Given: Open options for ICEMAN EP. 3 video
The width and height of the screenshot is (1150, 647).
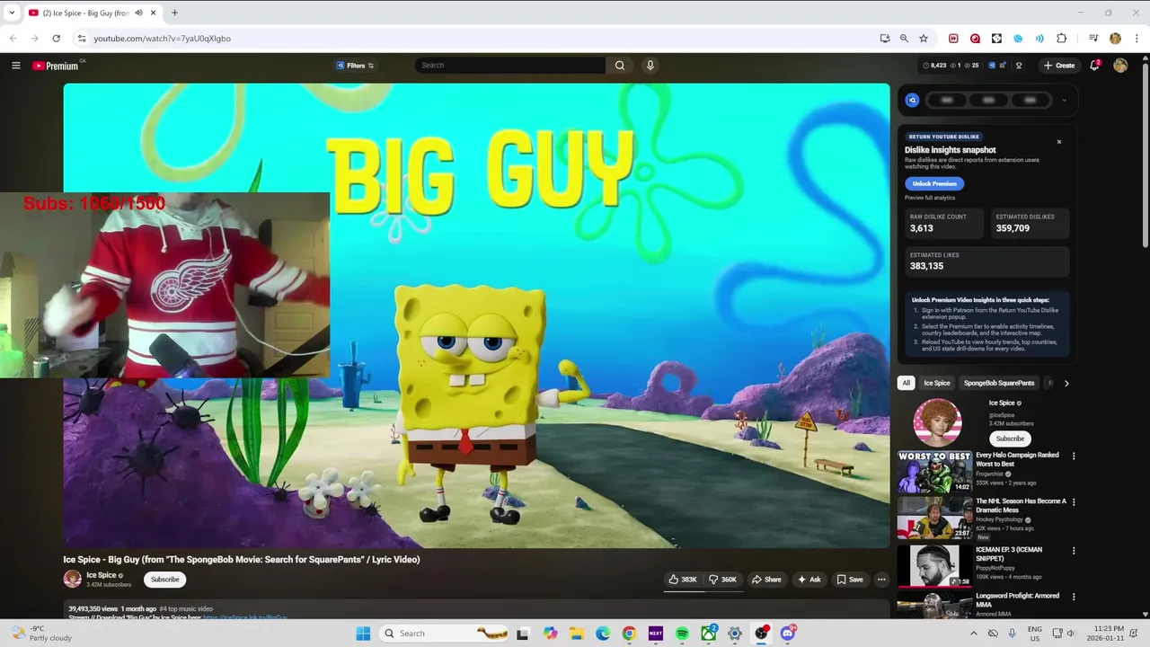Looking at the screenshot, I should click(1074, 550).
